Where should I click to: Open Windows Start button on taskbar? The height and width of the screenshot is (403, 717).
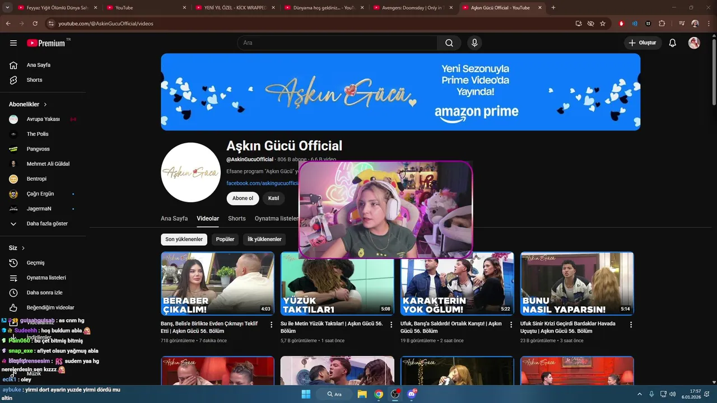306,394
